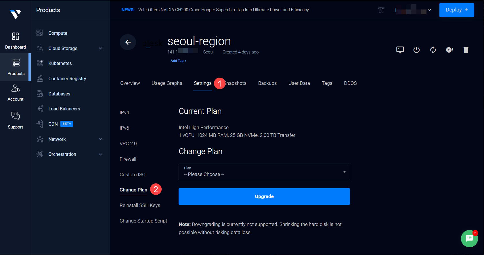Switch to the Usage Graphs tab

pyautogui.click(x=167, y=83)
